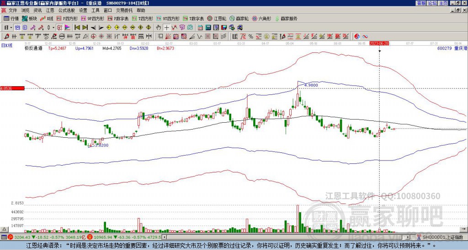The image size is (468, 250).
Task: Open the 江恩 menu
Action: (50, 10)
